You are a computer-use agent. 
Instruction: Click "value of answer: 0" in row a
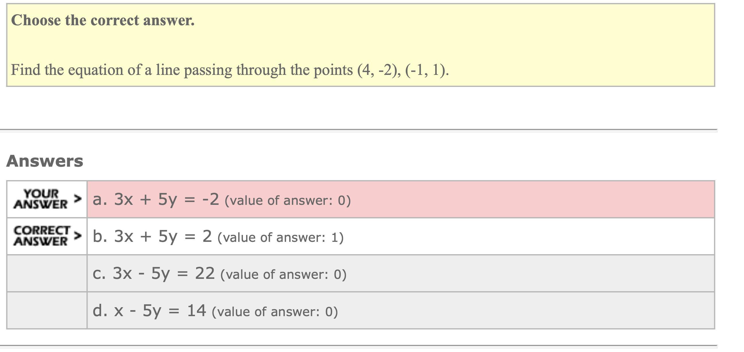click(288, 201)
